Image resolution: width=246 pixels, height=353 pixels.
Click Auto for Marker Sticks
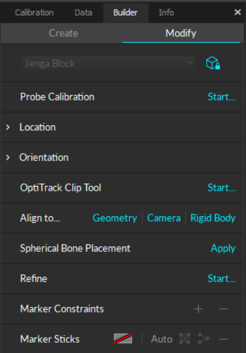(x=162, y=339)
